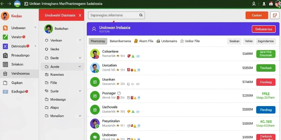Open the Koevrisrs folder
The width and height of the screenshot is (281, 140).
[57, 75]
